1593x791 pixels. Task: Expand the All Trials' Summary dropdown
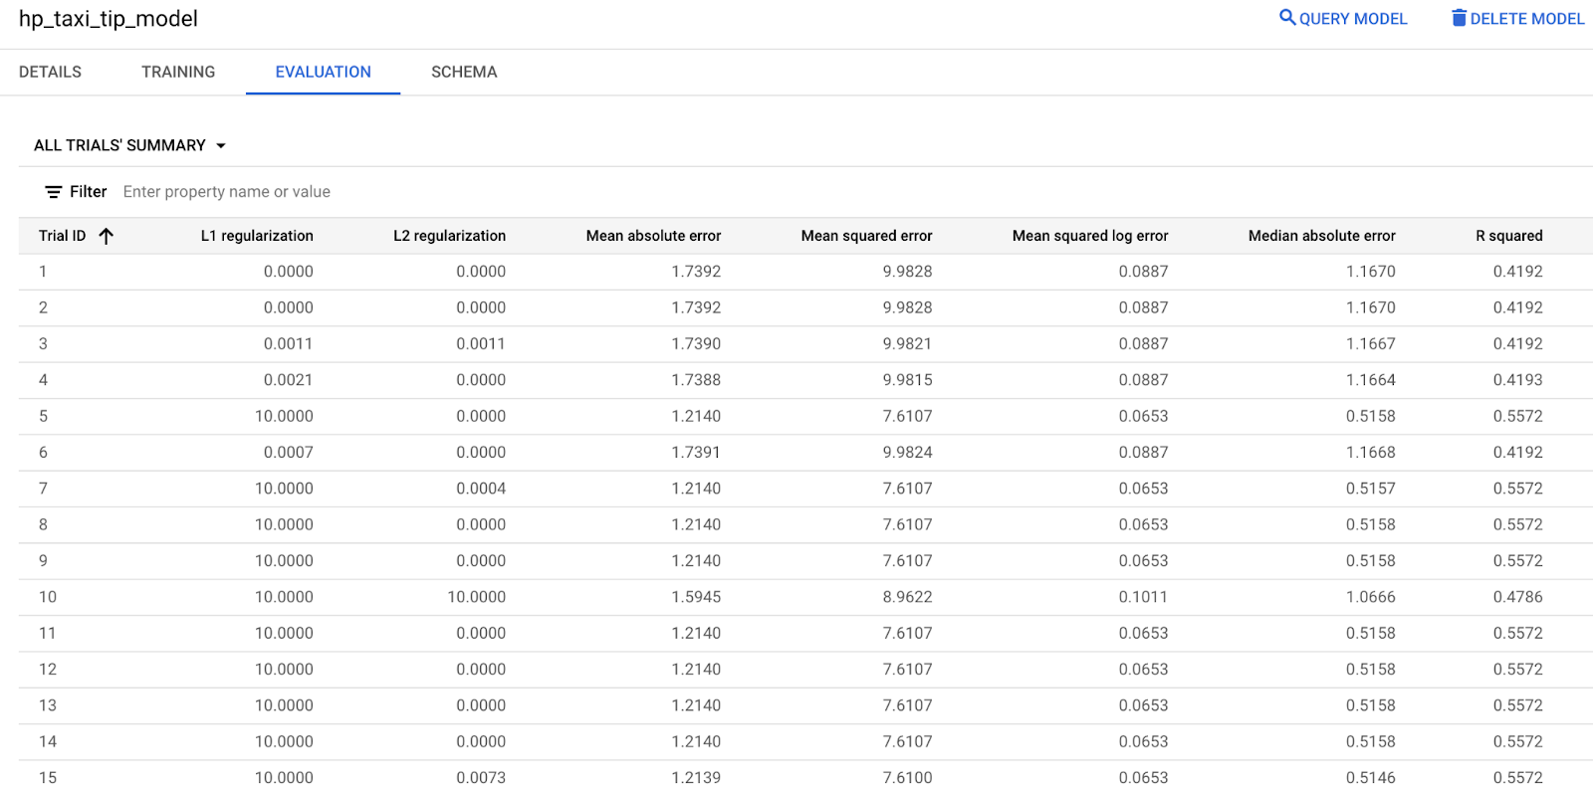click(x=130, y=145)
